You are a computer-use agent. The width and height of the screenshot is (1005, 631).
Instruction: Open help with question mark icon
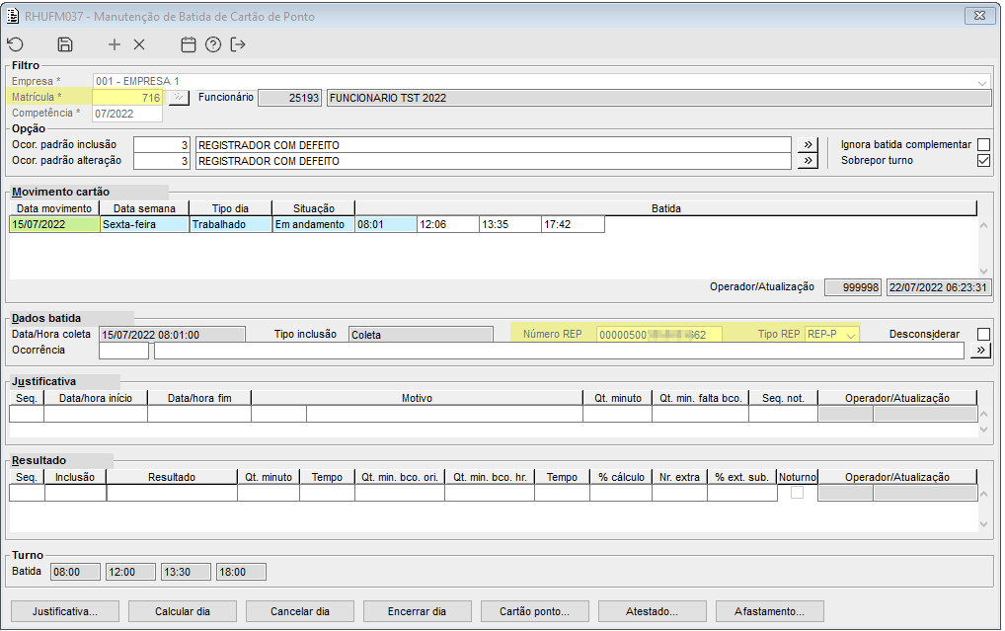tap(213, 44)
